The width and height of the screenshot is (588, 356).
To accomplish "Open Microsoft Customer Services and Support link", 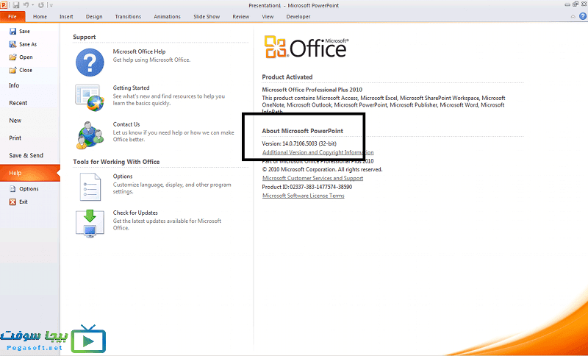I will (x=313, y=178).
